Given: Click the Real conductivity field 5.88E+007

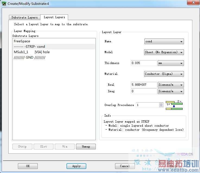Looking at the screenshot, I should tap(144, 85).
